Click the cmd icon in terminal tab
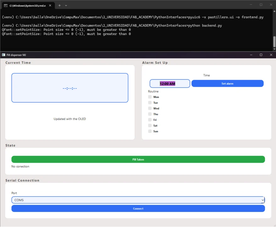This screenshot has height=227, width=276. [6, 6]
